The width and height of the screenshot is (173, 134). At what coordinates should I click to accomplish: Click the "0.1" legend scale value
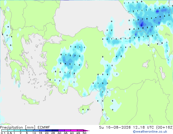pos(3,133)
